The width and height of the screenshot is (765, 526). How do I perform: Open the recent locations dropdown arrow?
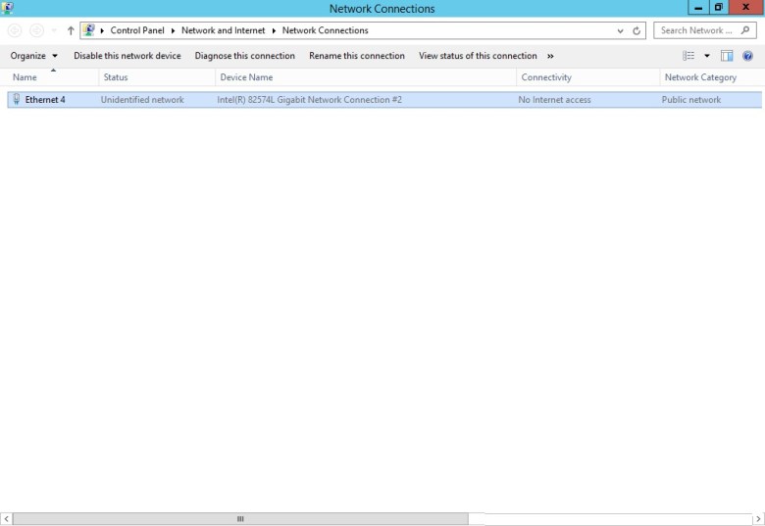coord(53,30)
